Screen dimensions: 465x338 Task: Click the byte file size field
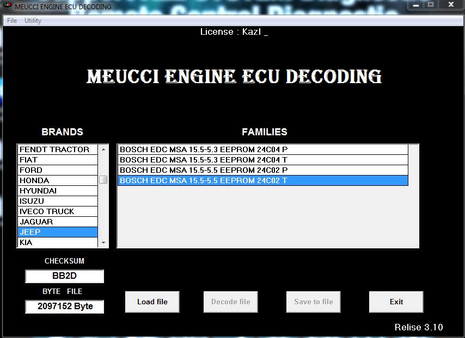point(64,306)
